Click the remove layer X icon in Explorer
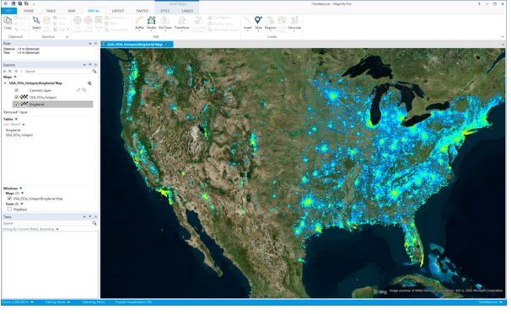 pos(10,71)
